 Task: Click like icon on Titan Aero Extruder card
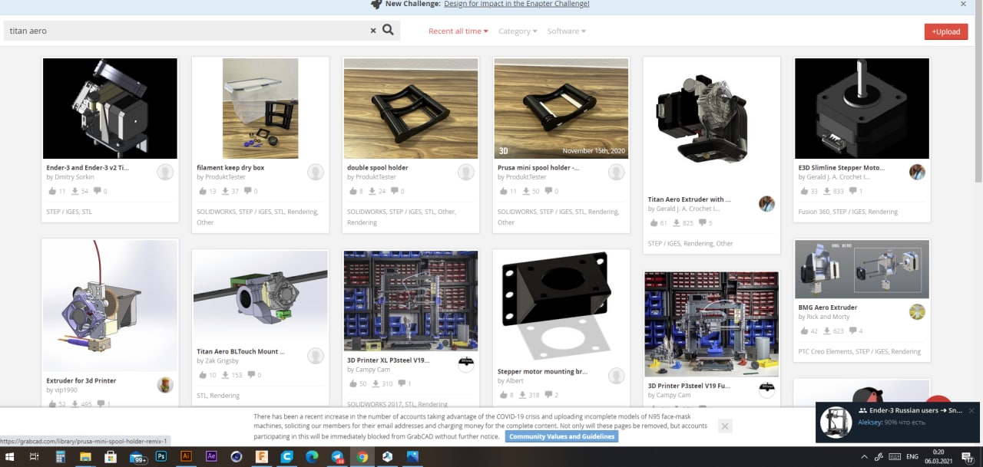coord(654,223)
